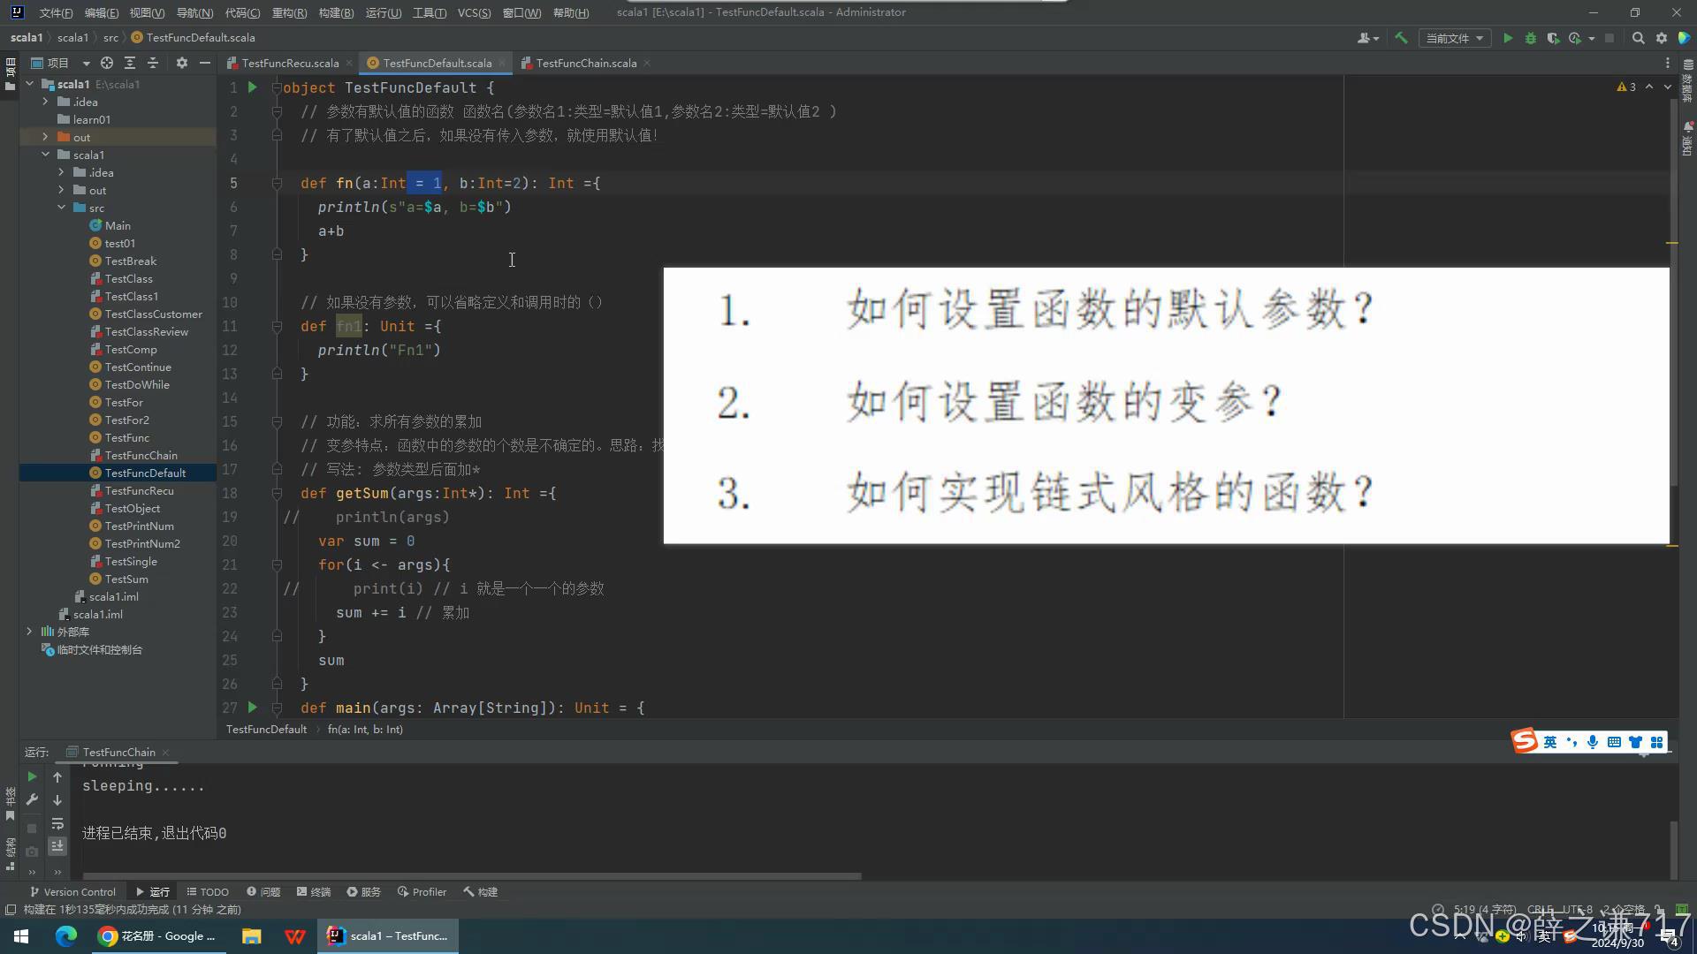Start debugging with the bug icon

[1531, 38]
